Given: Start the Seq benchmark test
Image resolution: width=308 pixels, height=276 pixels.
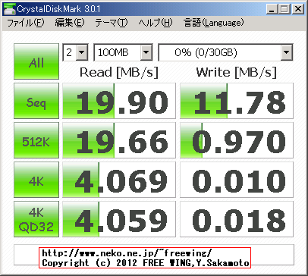Looking at the screenshot, I should click(x=36, y=101).
